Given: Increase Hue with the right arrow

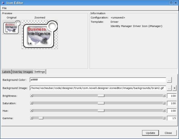Looking at the screenshot, I should point(164,110).
